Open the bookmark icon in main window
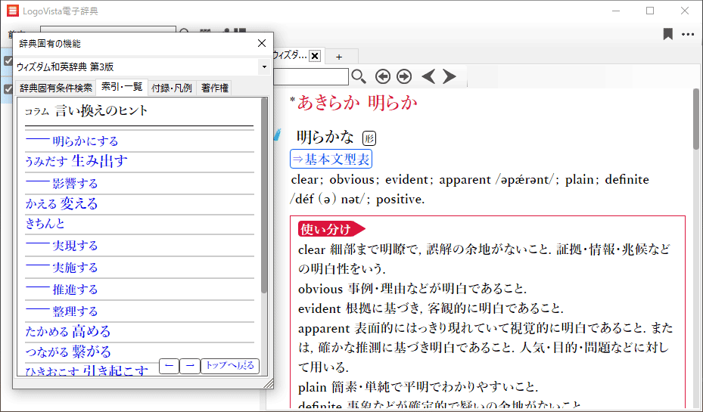 click(667, 34)
